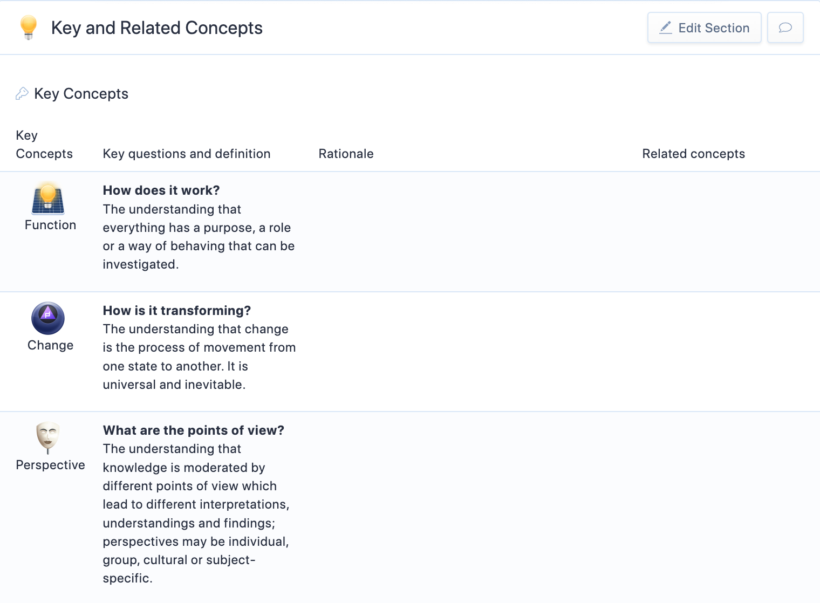Image resolution: width=820 pixels, height=603 pixels.
Task: Click the Key and Related Concepts title
Action: 157,28
